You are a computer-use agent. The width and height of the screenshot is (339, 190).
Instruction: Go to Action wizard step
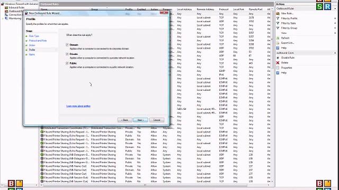(32, 45)
